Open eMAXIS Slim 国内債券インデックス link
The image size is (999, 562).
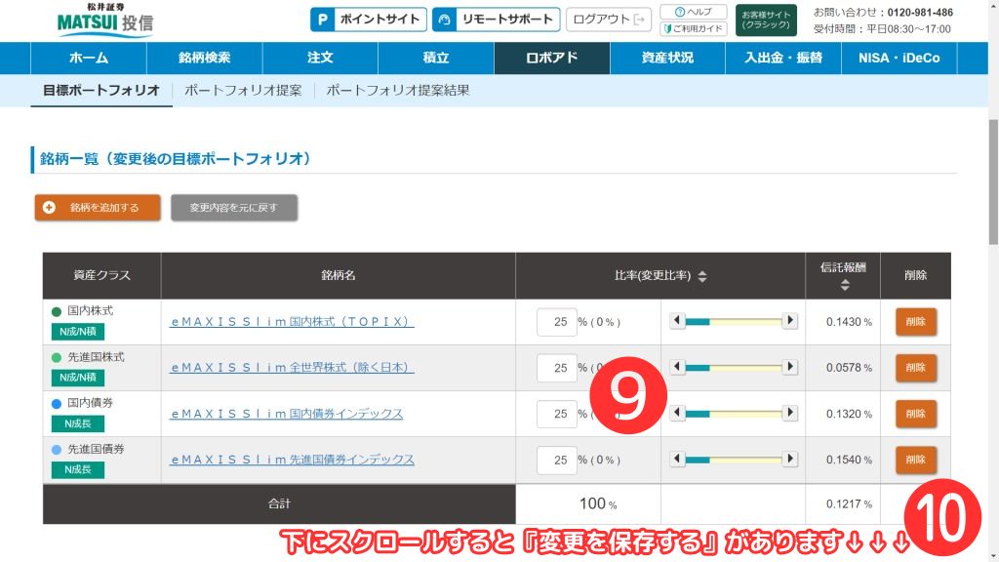(286, 414)
